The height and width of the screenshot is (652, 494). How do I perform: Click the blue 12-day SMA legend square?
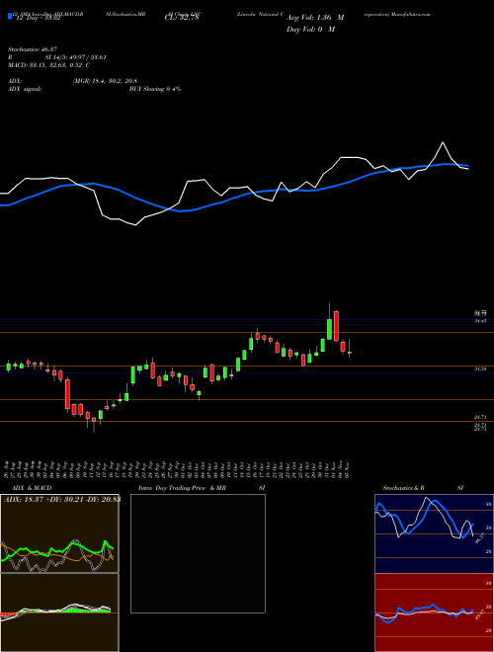coord(10,17)
